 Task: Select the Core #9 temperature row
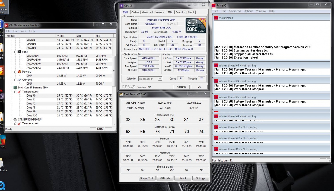tap(59, 111)
